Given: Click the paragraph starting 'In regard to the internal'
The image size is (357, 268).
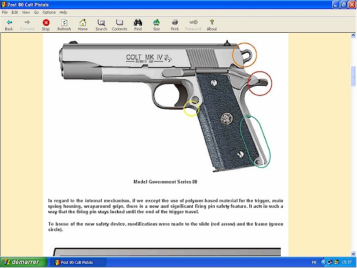Looking at the screenshot, I should pos(165,206).
